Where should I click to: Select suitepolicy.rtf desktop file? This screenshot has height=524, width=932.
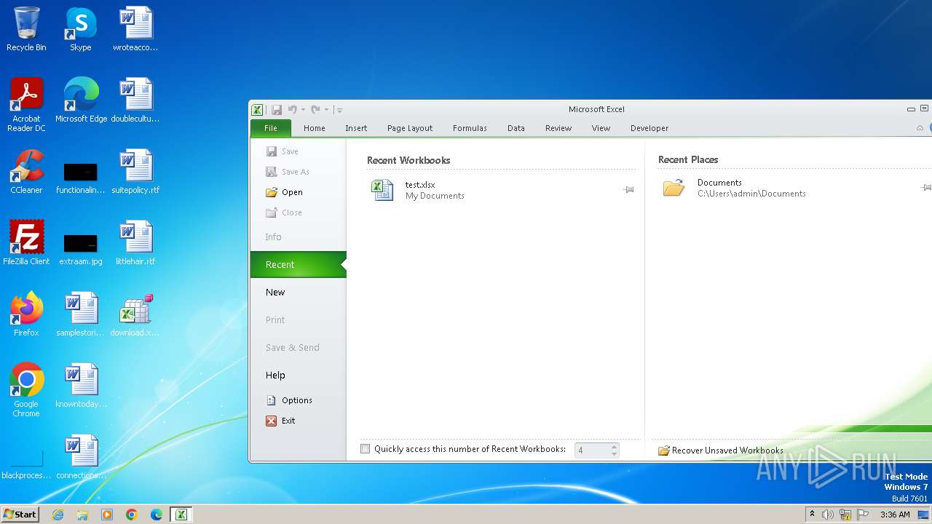[135, 172]
